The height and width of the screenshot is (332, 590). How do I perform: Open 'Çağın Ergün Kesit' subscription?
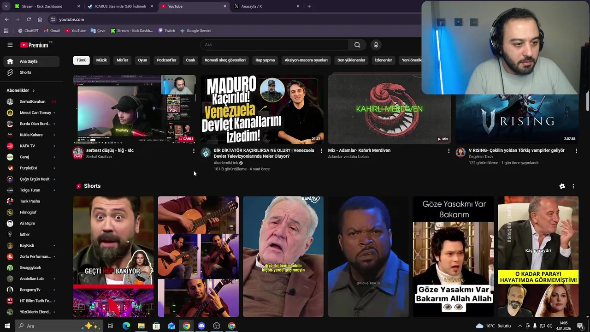pyautogui.click(x=30, y=179)
